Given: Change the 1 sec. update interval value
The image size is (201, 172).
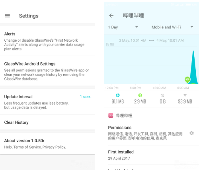Looking at the screenshot, I should click(85, 97).
